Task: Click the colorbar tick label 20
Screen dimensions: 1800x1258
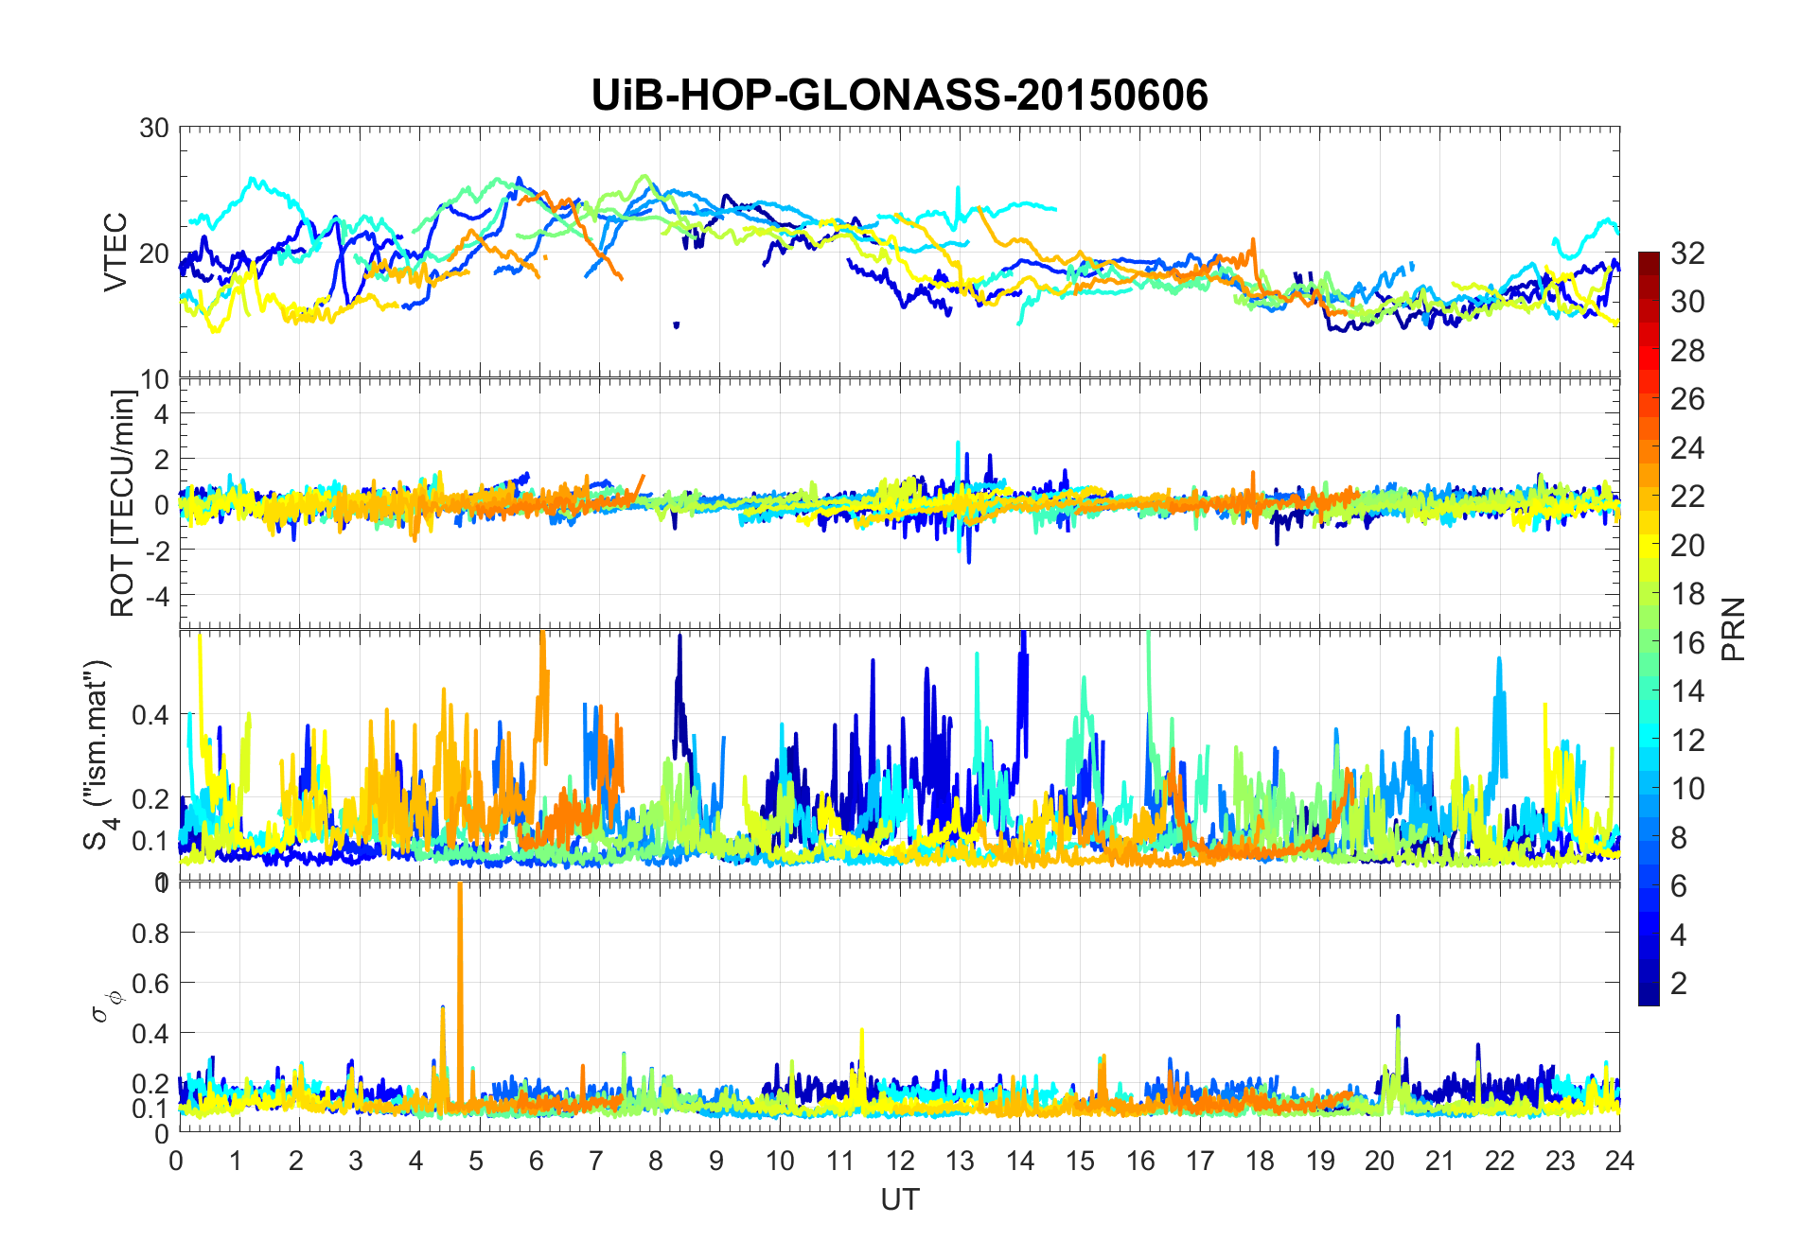Action: tap(1687, 545)
